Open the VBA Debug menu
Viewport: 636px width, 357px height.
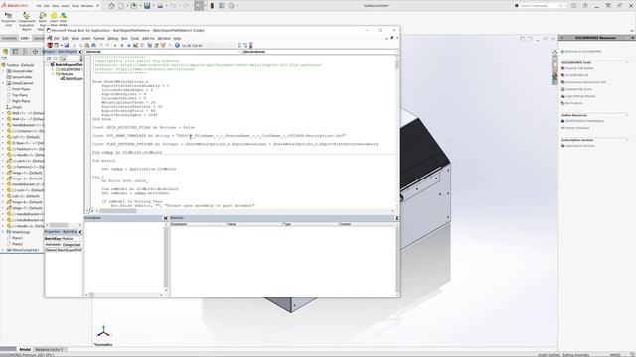[x=112, y=38]
